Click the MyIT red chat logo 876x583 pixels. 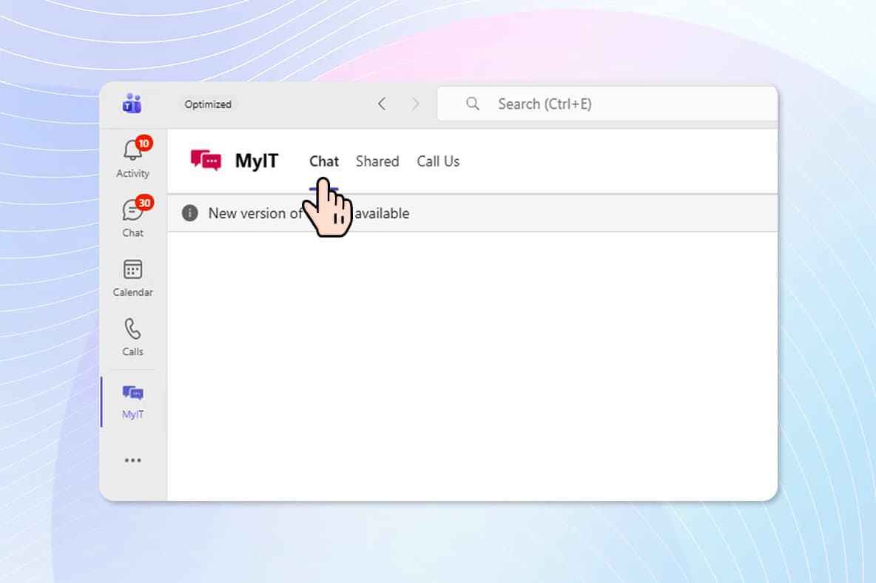(206, 161)
